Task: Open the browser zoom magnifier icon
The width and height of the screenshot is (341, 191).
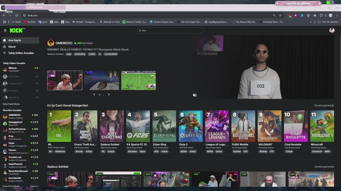Action: pos(274,15)
